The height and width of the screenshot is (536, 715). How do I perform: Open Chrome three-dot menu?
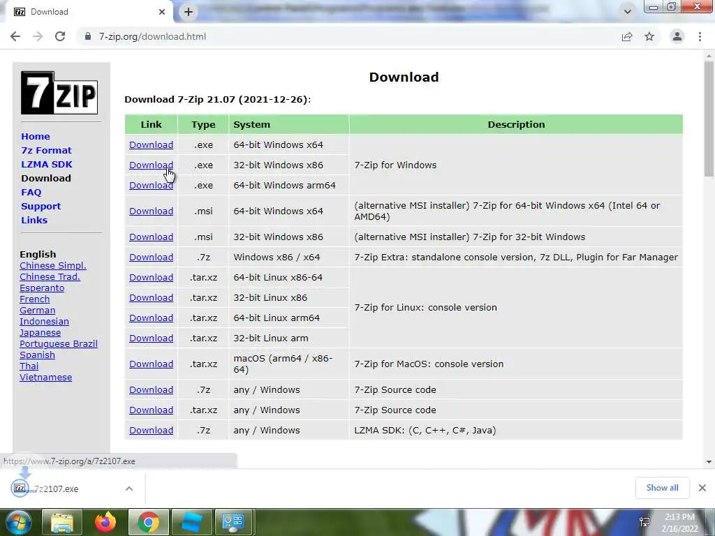(x=700, y=36)
